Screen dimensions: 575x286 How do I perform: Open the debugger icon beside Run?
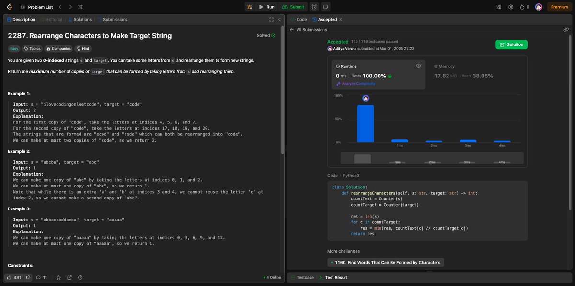pyautogui.click(x=249, y=7)
